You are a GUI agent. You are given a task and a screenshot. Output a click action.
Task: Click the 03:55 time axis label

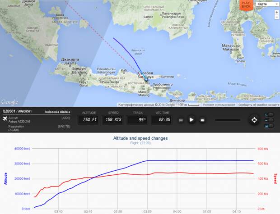(147, 211)
